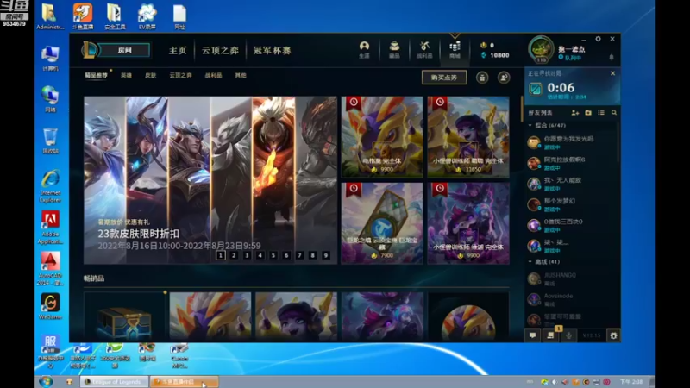
Task: Select the 英雄 champions store sub-tab
Action: click(126, 75)
